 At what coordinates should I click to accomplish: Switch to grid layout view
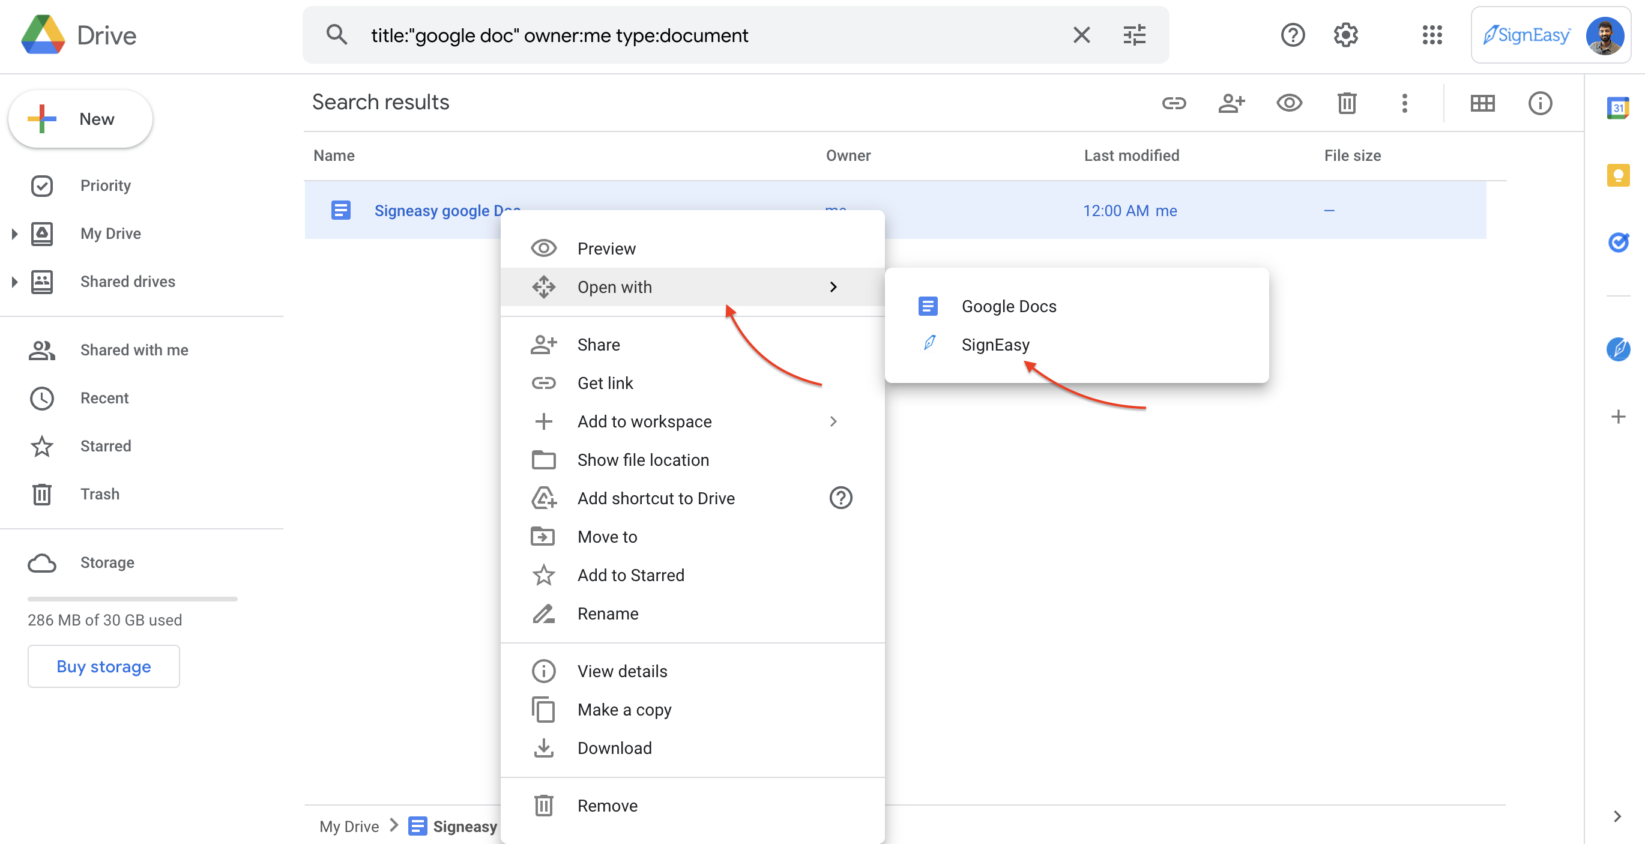1482,103
